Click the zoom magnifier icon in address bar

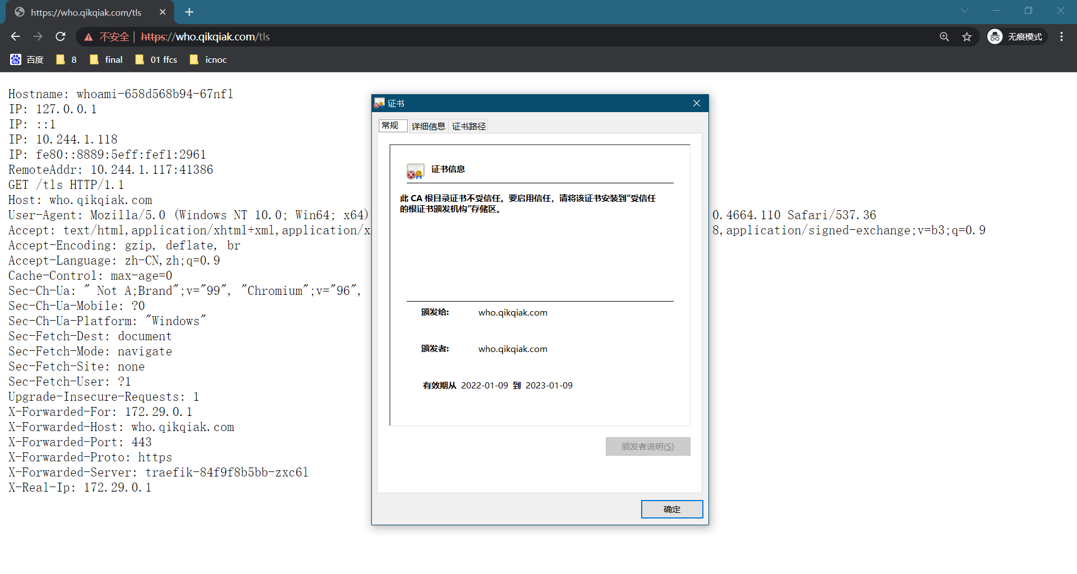(945, 36)
